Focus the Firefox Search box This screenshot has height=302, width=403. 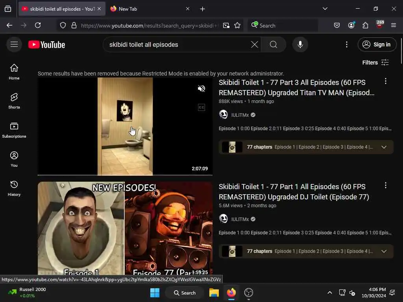[x=283, y=26]
